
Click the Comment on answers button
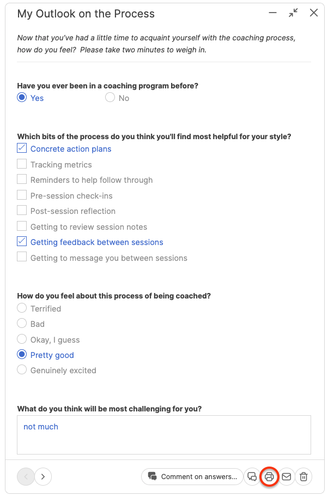click(192, 477)
